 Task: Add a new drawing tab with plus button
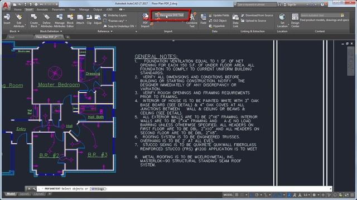[x=67, y=37]
